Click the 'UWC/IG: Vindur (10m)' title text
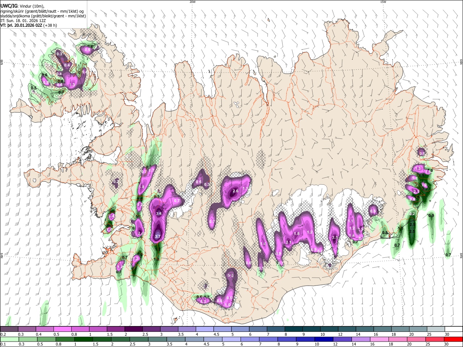 [22, 6]
